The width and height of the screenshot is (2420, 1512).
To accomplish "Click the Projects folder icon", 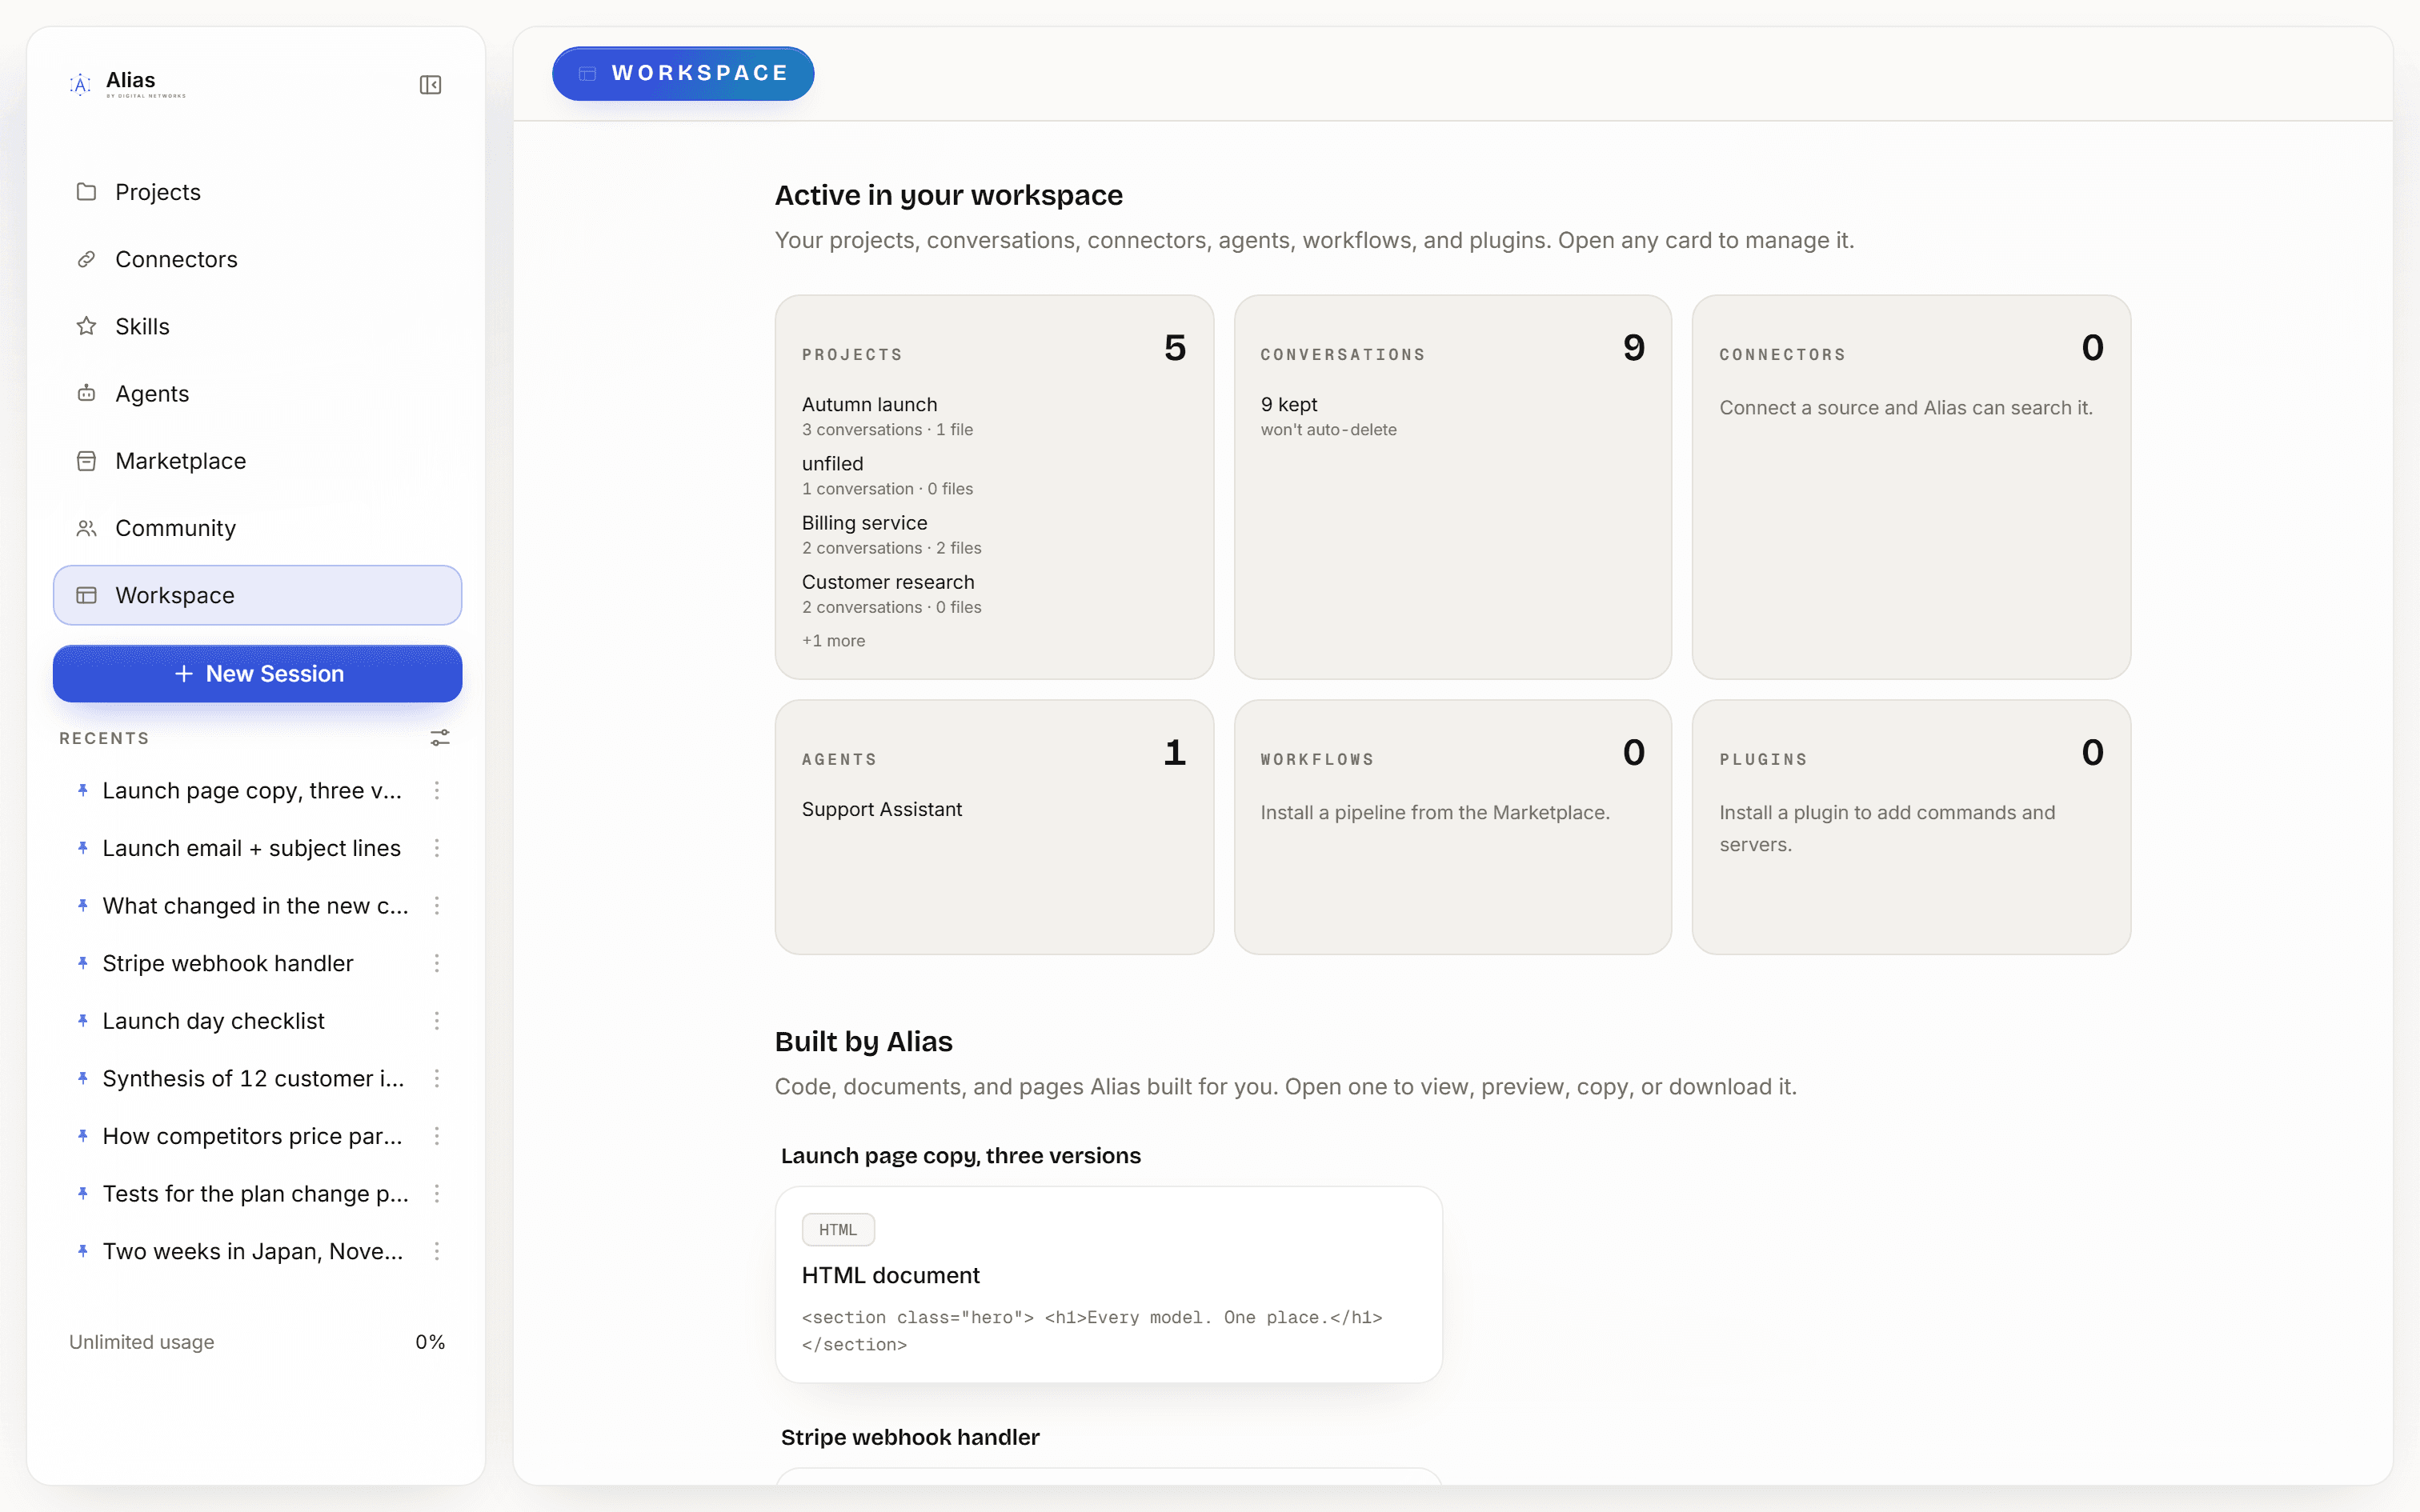I will (x=86, y=191).
